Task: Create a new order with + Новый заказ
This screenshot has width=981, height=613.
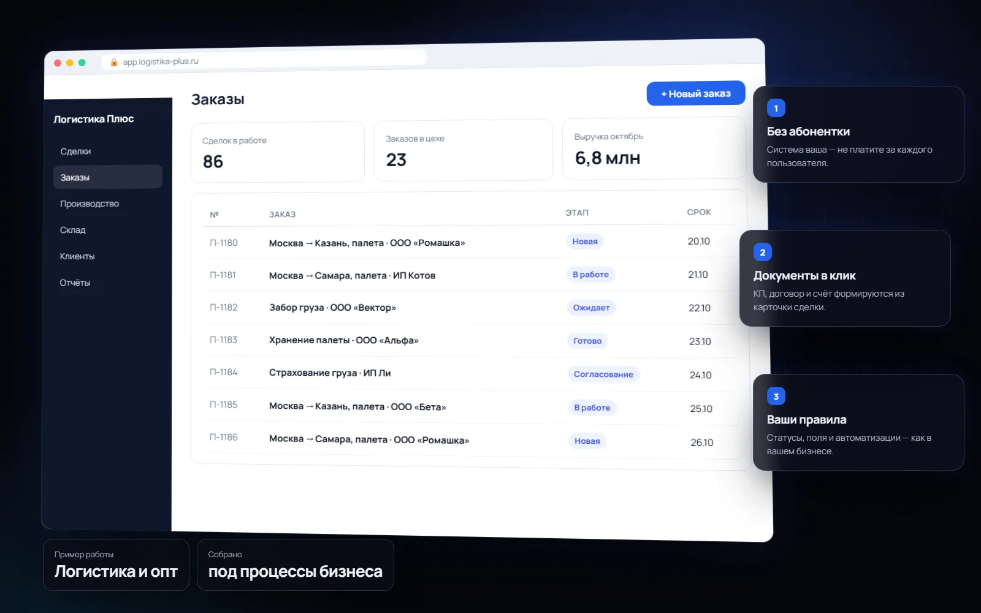Action: 696,93
